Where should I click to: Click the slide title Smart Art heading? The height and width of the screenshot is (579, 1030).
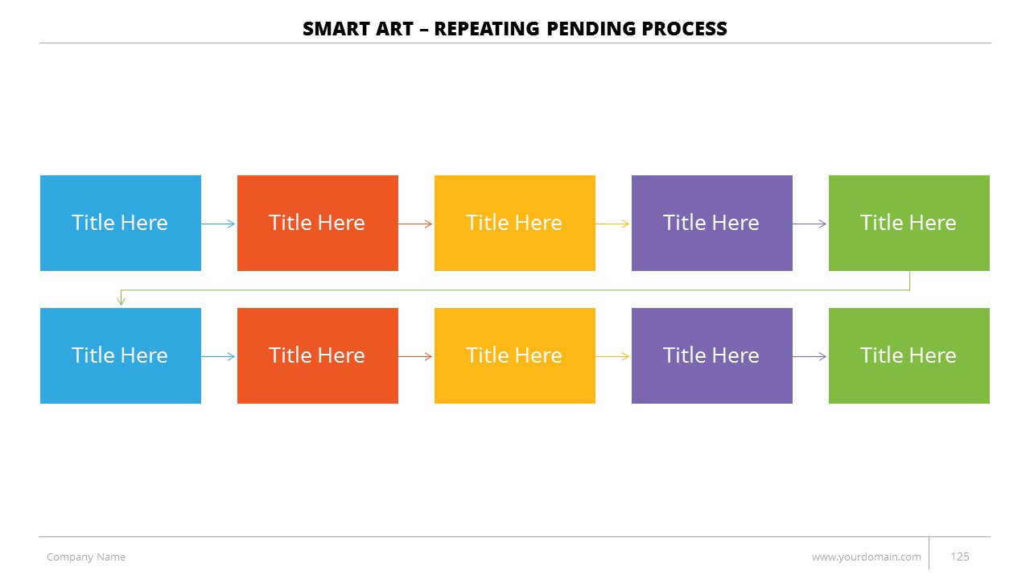point(515,29)
